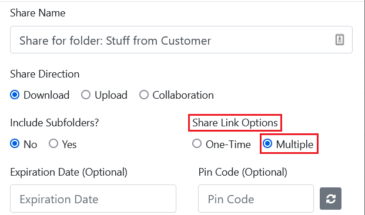
Task: Click the Share Name label
Action: pos(38,13)
